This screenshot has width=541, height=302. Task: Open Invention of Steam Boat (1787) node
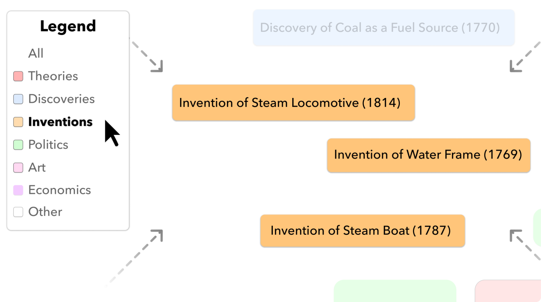pyautogui.click(x=362, y=231)
